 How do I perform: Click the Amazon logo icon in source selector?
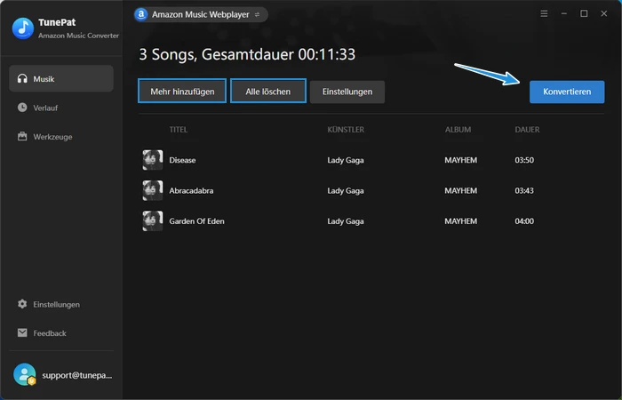point(140,14)
